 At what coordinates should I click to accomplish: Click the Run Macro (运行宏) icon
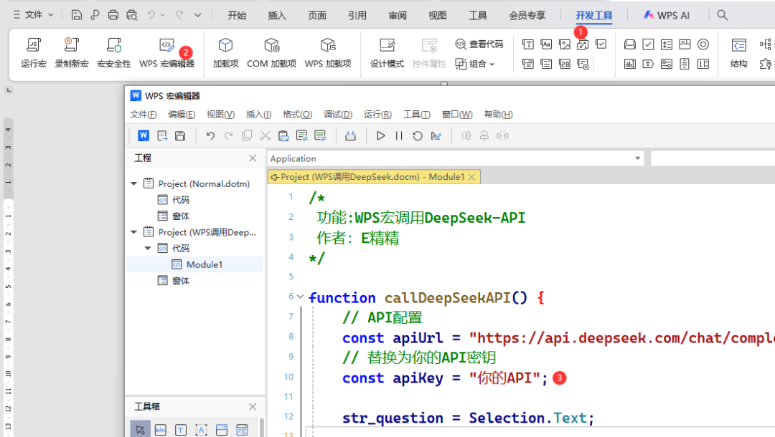coord(34,45)
